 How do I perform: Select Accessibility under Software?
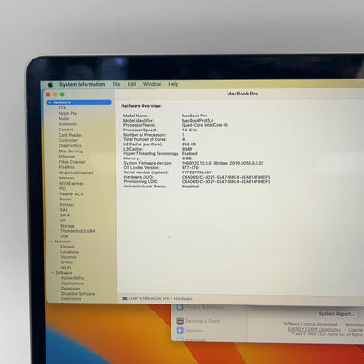(73, 278)
